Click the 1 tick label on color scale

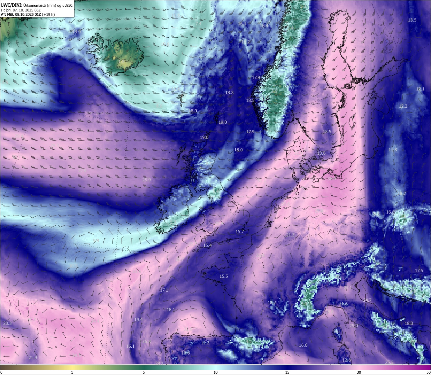72,372
